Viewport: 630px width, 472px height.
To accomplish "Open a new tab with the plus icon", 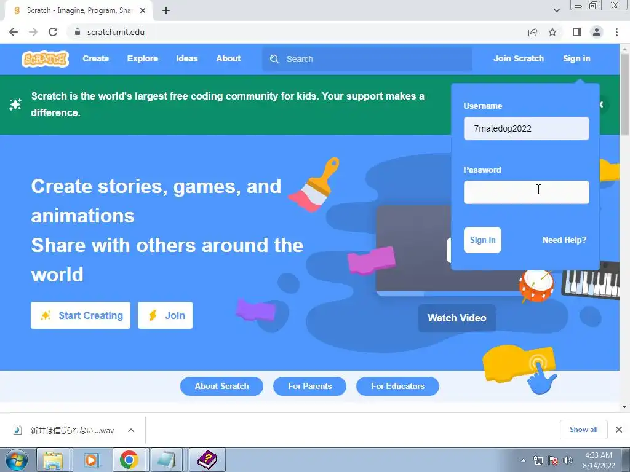I will (x=166, y=10).
